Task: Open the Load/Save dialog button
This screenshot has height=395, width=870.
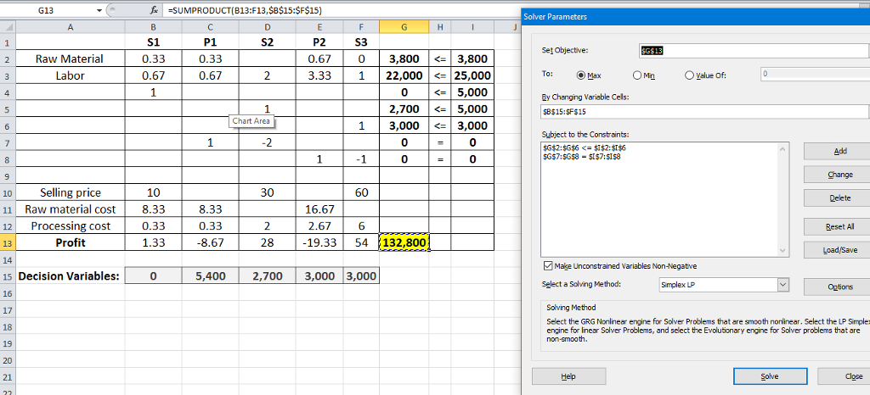Action: pos(839,251)
